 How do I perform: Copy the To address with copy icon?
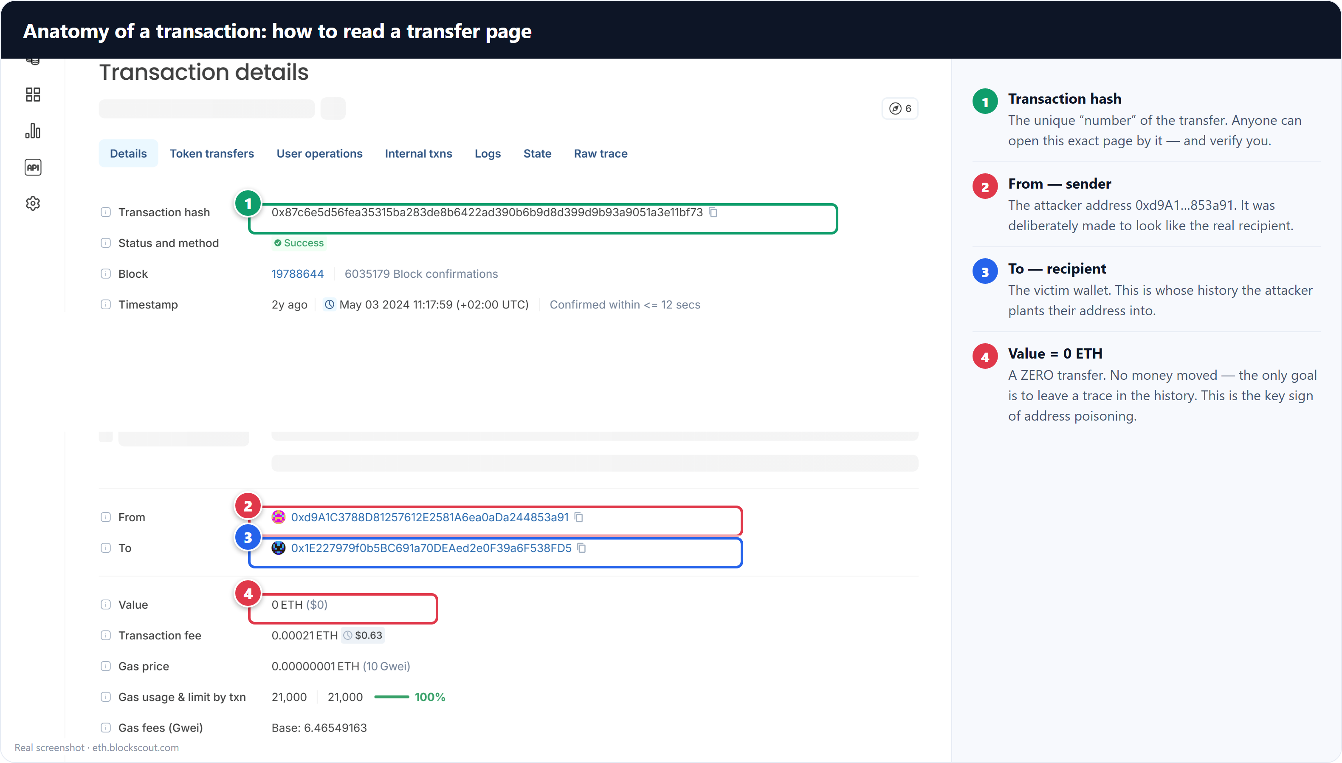tap(581, 548)
